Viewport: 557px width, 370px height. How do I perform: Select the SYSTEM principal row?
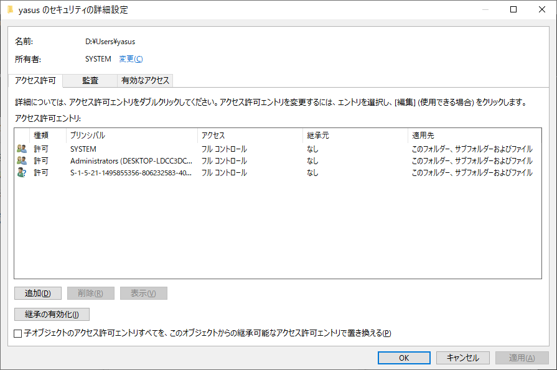pyautogui.click(x=278, y=149)
